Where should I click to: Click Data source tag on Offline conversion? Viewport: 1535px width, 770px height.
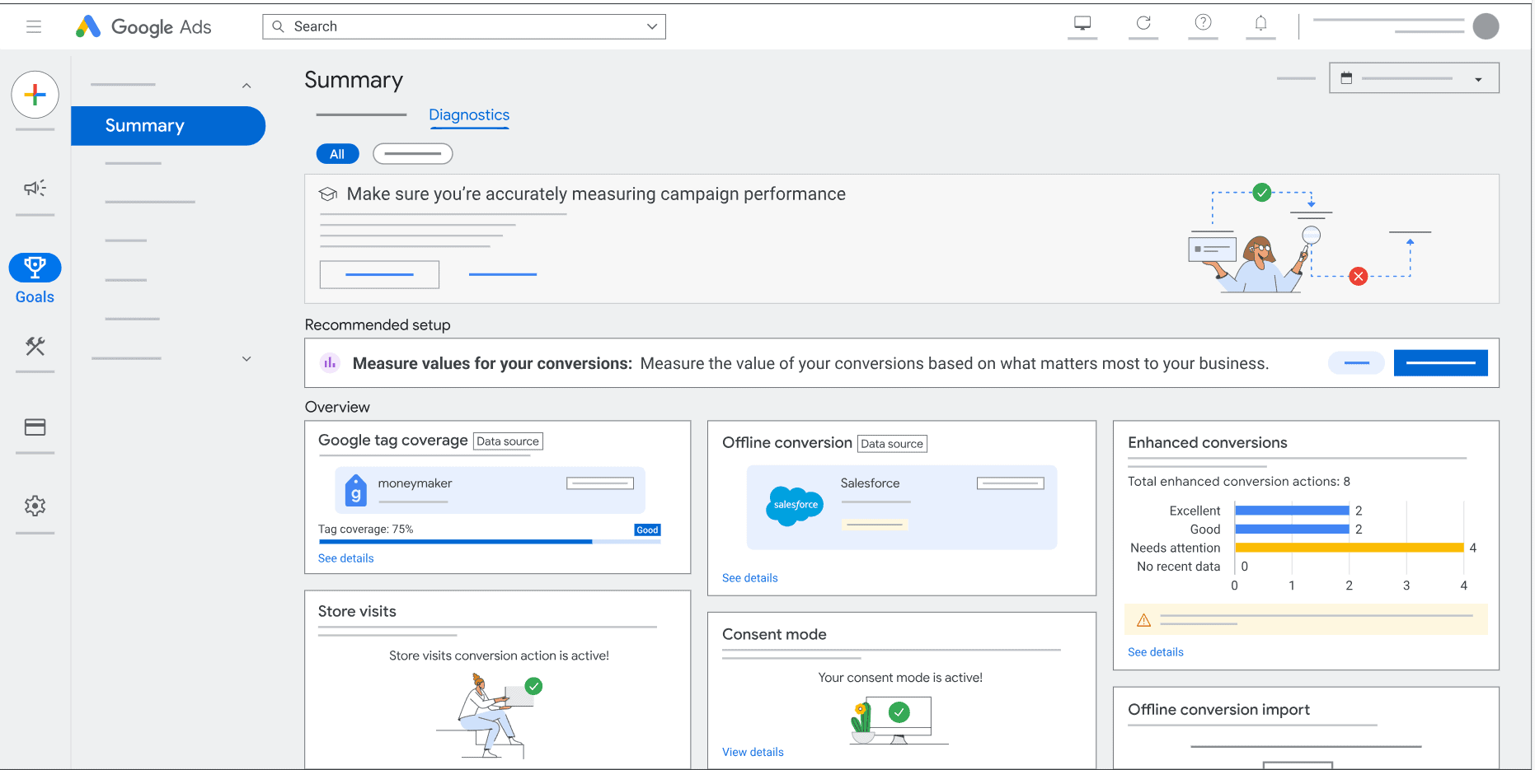pos(892,444)
